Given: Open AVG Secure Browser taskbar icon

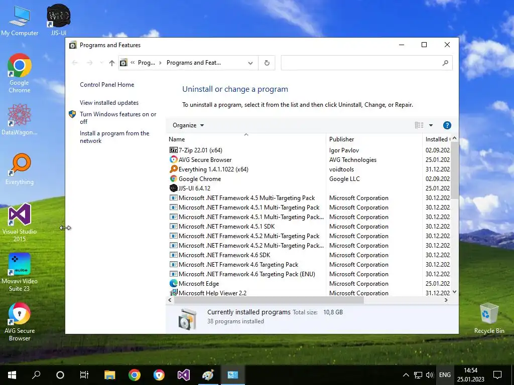Looking at the screenshot, I should [159, 375].
